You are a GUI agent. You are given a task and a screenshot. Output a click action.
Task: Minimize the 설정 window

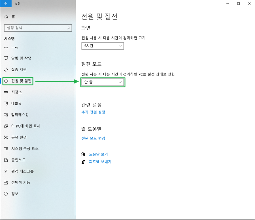228,4
